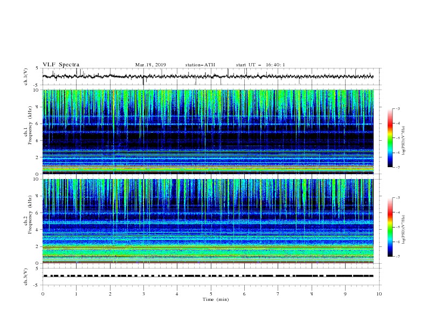The width and height of the screenshot is (427, 330).
Task: Click the "start UT = 16:40:1" label
Action: [x=260, y=65]
